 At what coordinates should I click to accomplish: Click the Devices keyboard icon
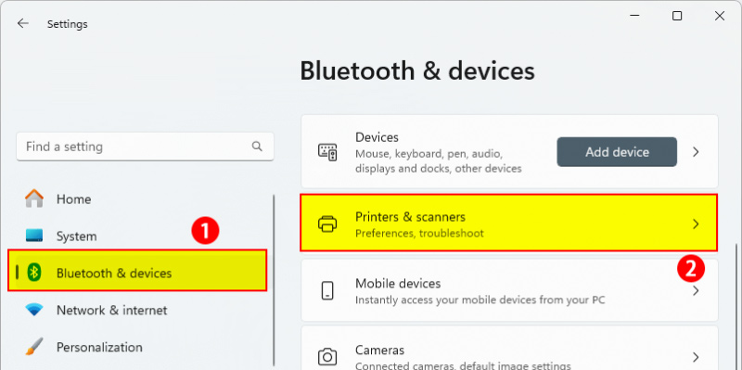(x=327, y=152)
